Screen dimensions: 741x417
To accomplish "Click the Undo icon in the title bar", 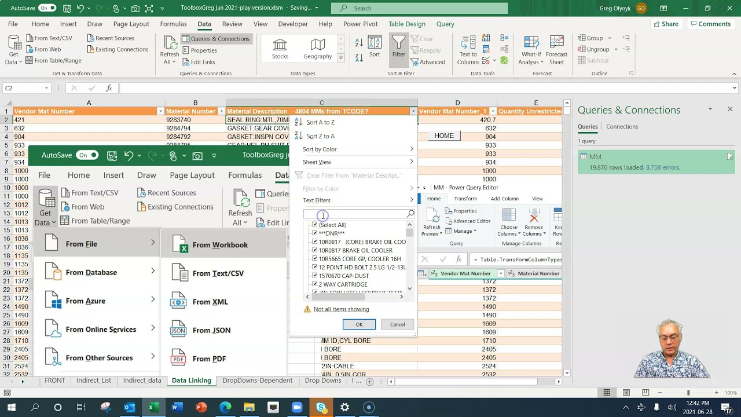I will coord(80,8).
